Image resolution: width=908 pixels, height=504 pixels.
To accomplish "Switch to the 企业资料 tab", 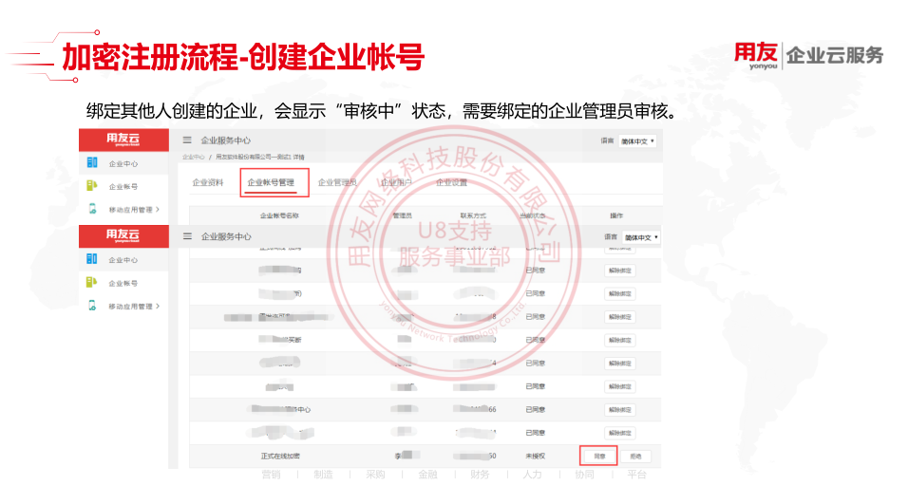I will pos(208,182).
